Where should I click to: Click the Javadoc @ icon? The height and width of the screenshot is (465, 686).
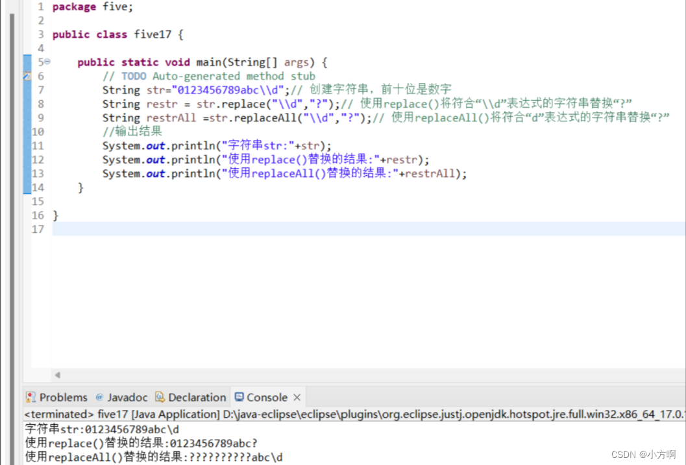[x=99, y=397]
